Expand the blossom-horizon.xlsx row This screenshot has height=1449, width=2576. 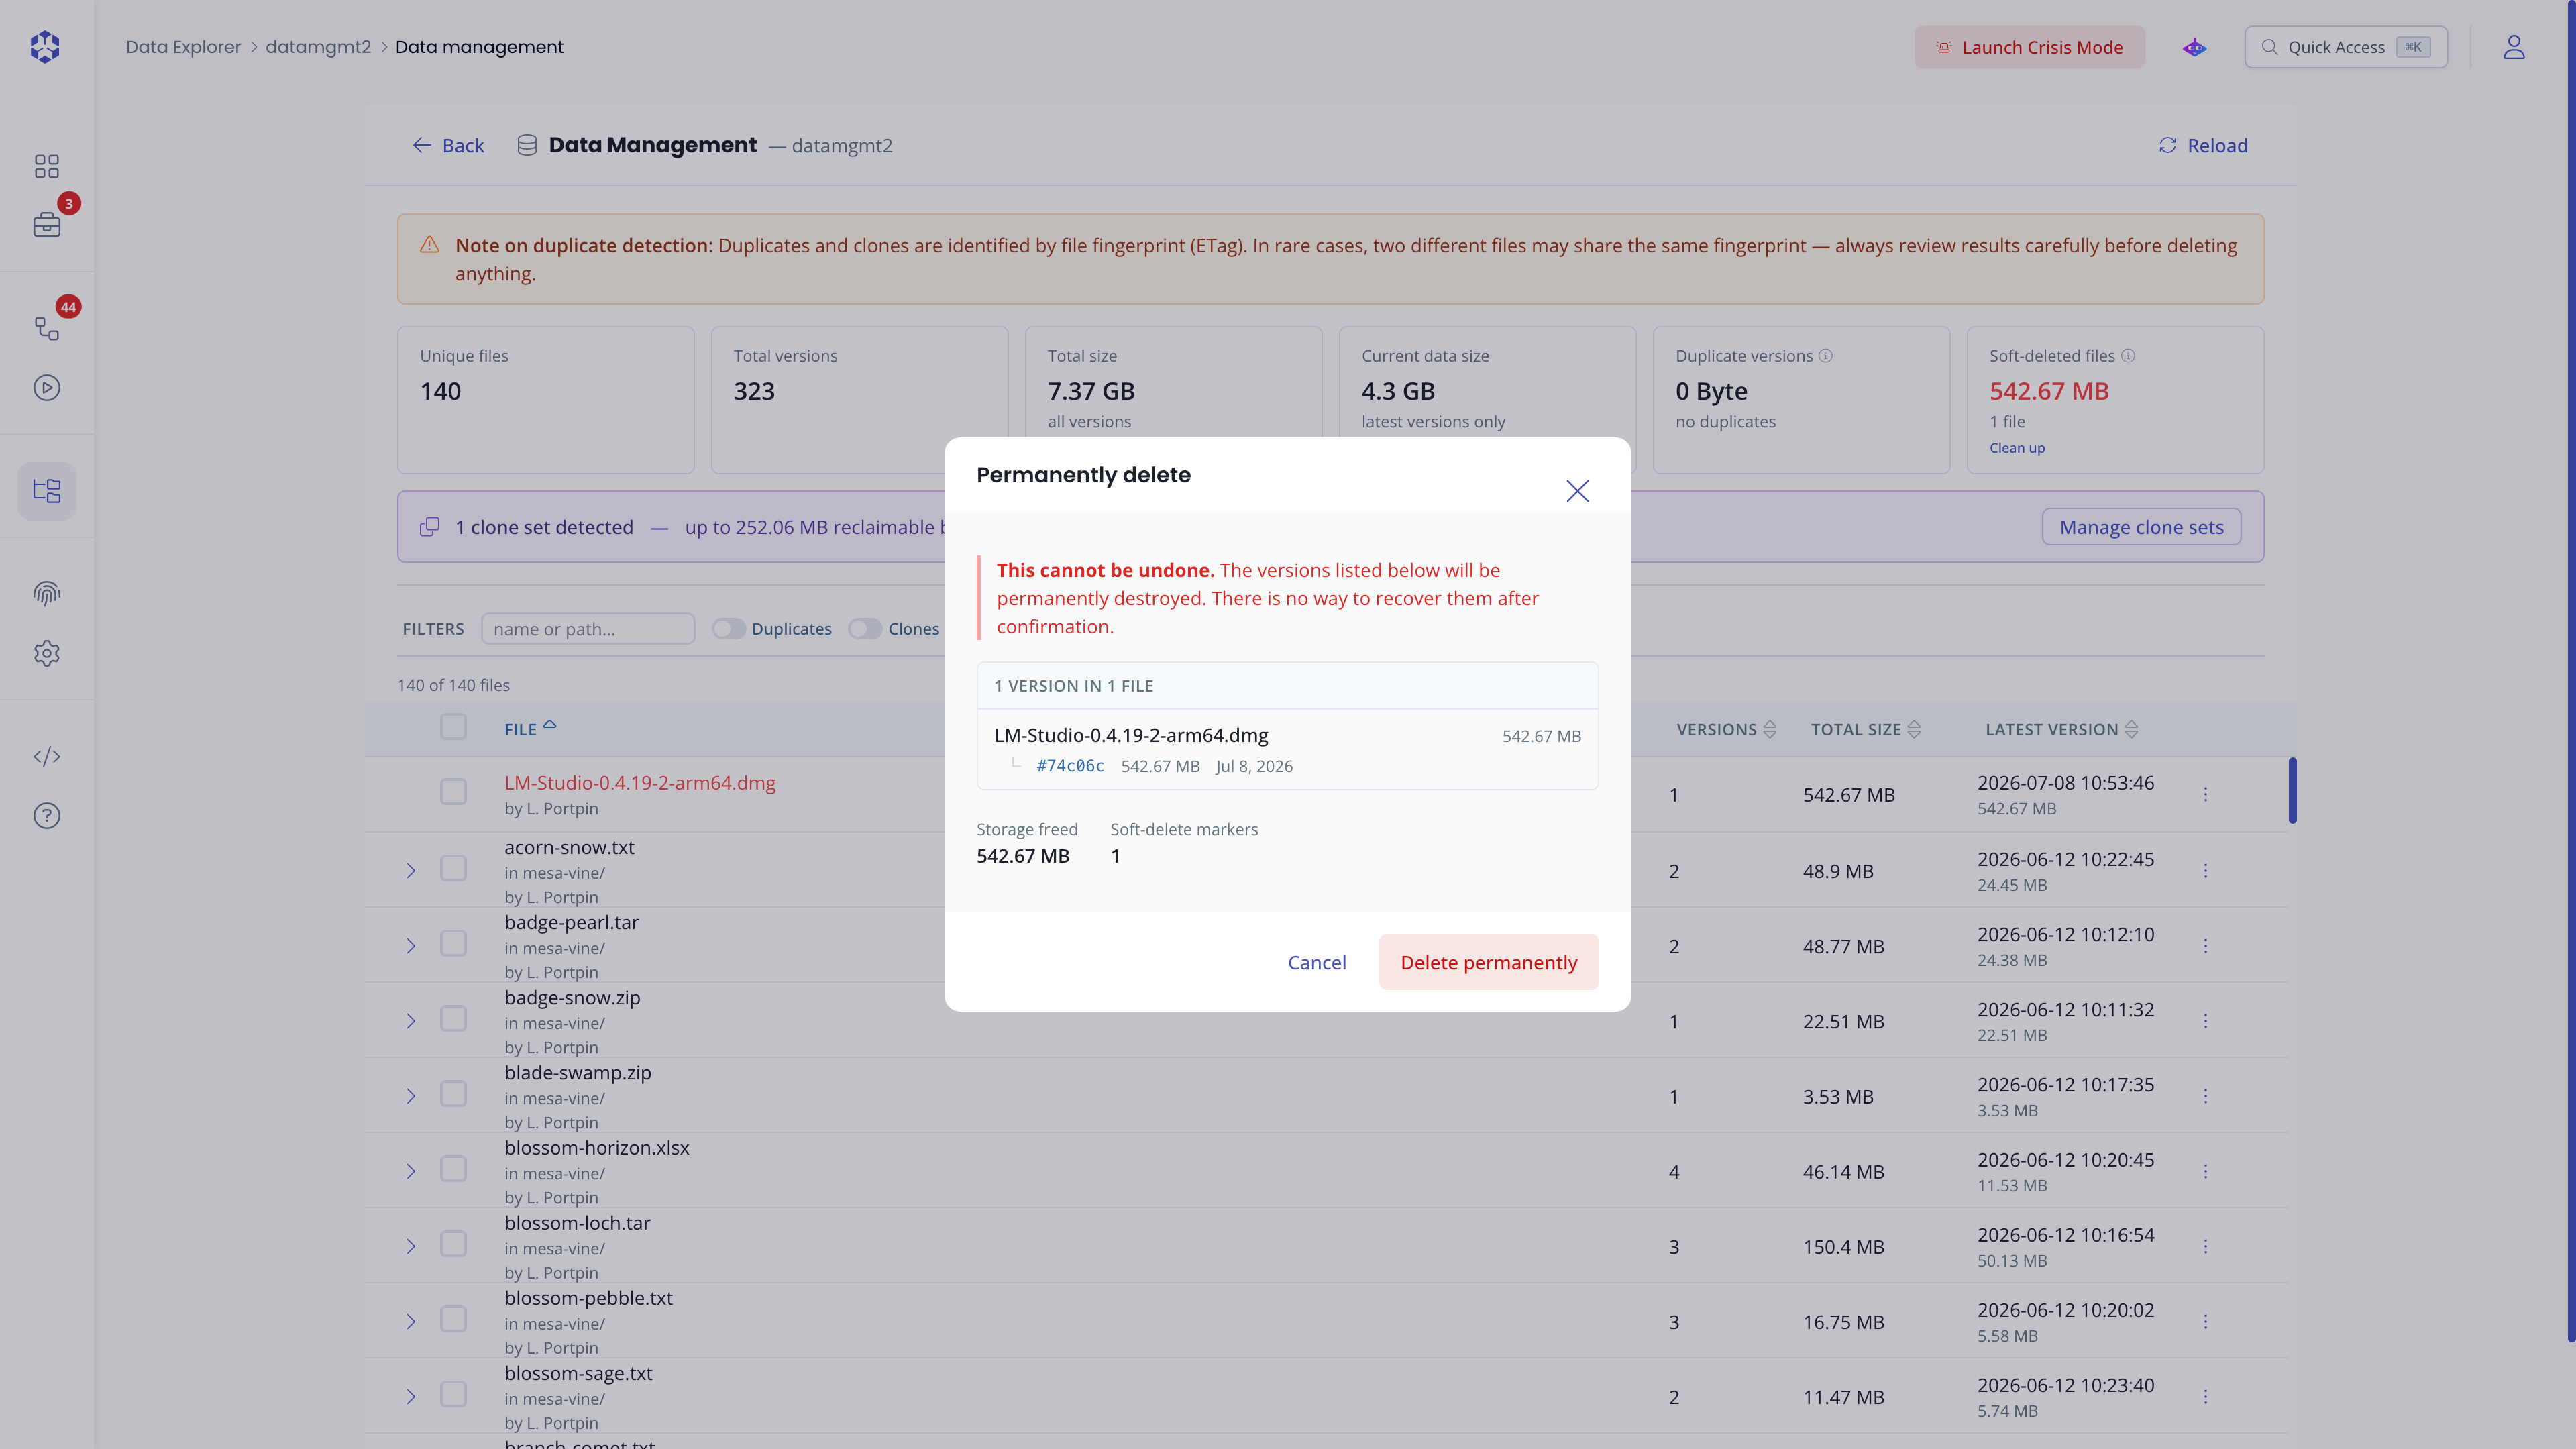(411, 1171)
